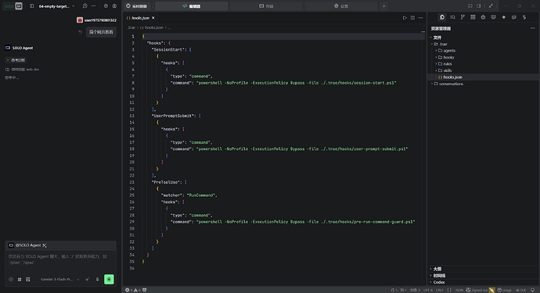
Task: Expand the hooks folder
Action: (484, 58)
